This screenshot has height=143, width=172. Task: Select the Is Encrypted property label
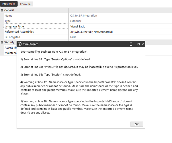(x=12, y=37)
